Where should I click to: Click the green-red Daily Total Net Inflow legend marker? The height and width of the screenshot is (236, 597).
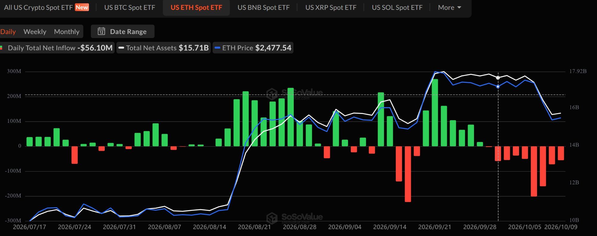tap(1, 48)
